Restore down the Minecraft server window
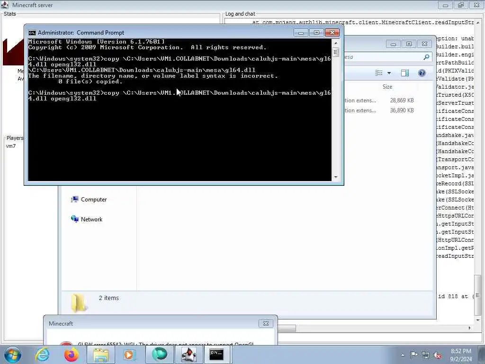This screenshot has height=364, width=485. (x=460, y=5)
